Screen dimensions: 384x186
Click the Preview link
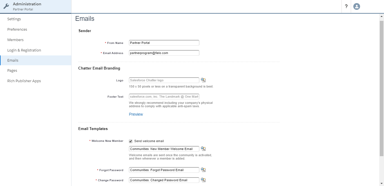136,114
